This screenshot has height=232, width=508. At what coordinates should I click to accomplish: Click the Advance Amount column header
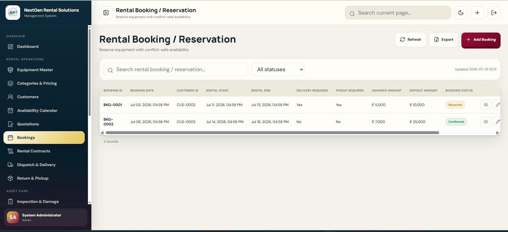(x=386, y=91)
